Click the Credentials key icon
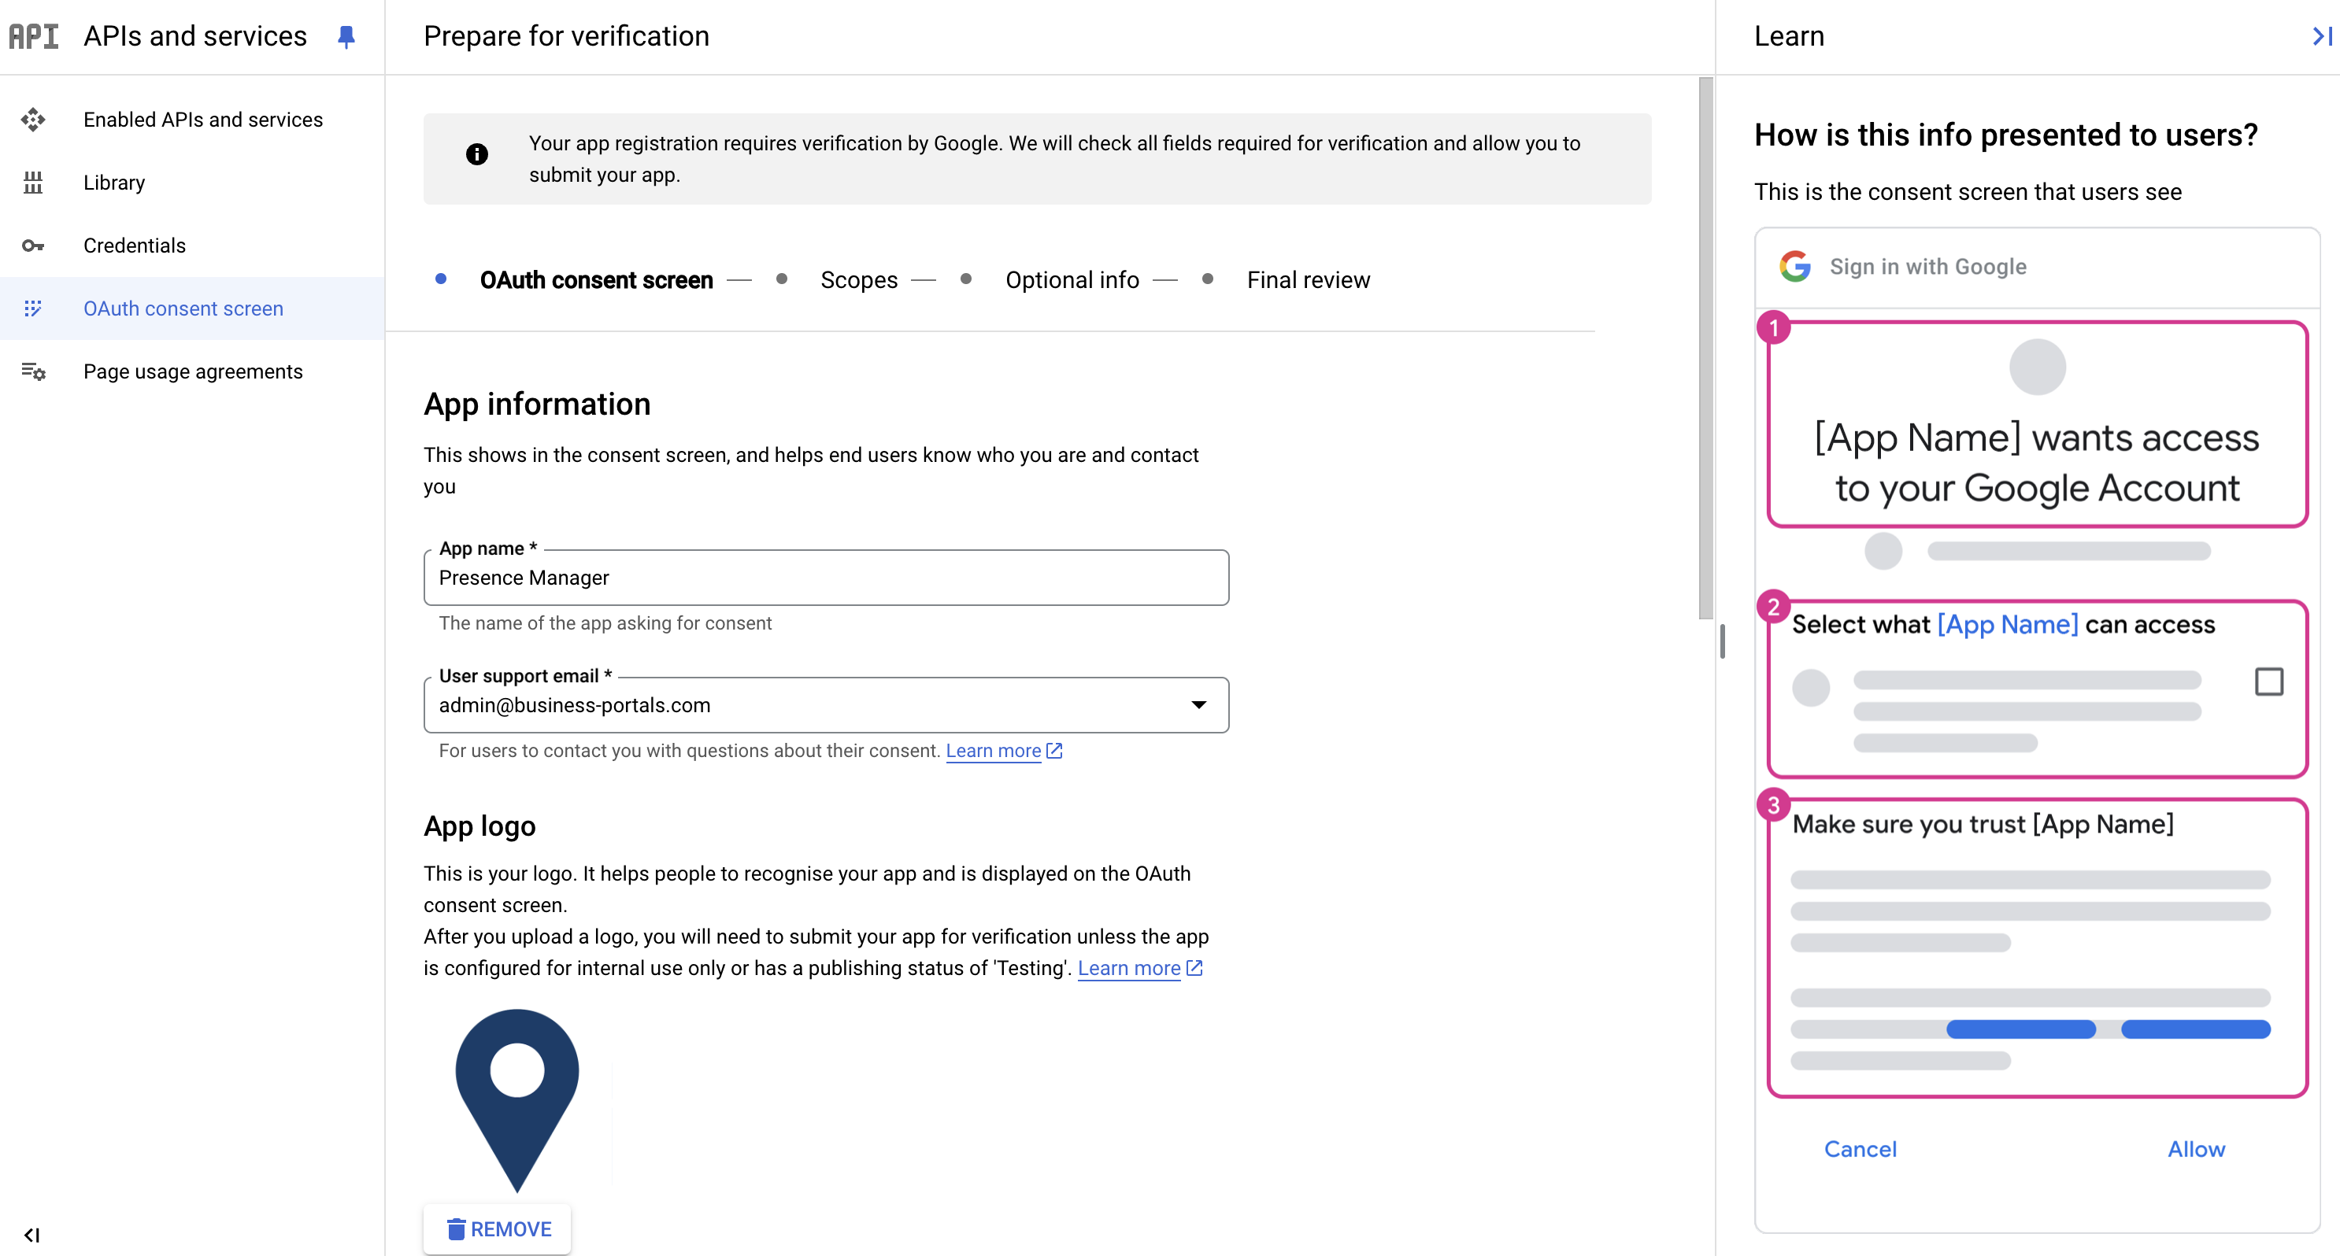 (34, 246)
